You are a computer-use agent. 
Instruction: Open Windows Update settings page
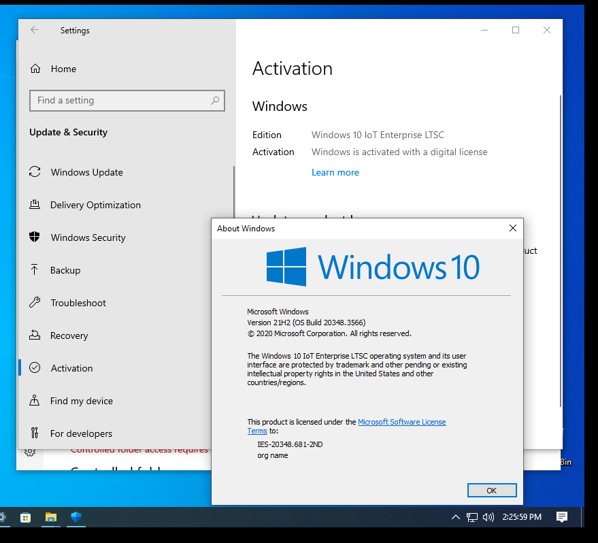coord(87,172)
